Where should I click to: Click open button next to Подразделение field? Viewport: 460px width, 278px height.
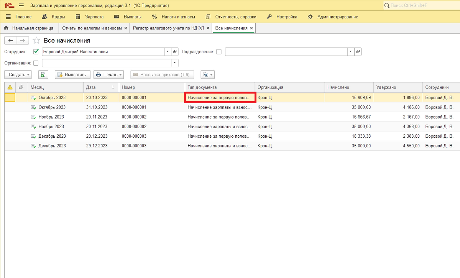(x=358, y=52)
